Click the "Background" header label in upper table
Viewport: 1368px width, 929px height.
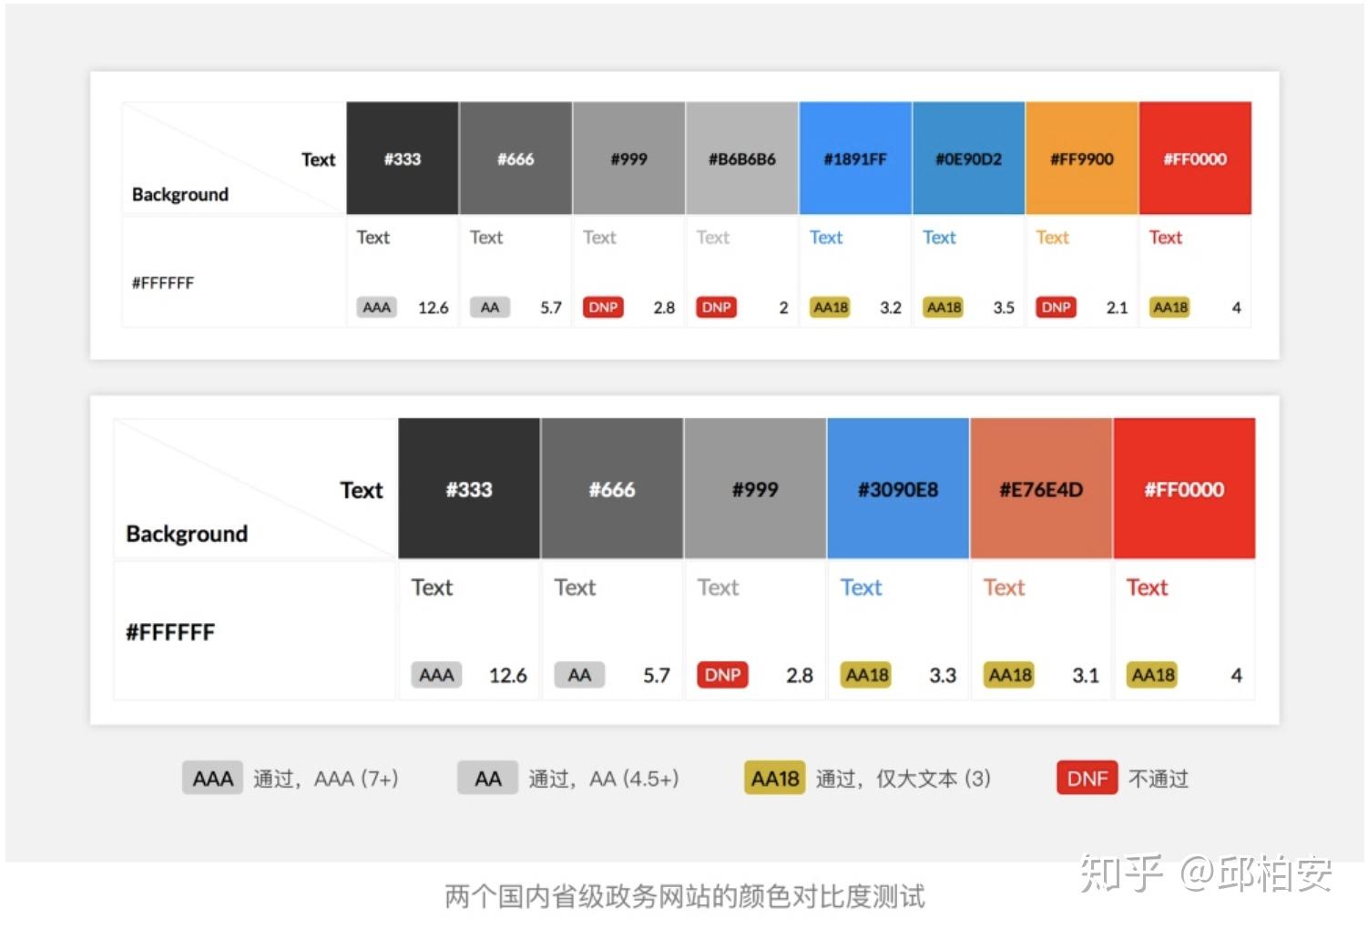180,194
